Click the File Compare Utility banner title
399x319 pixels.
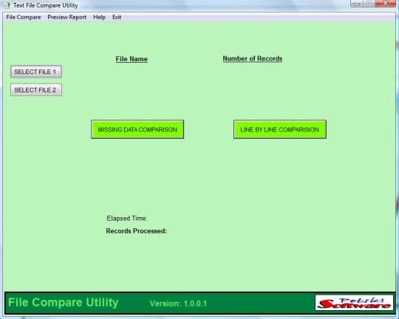[63, 303]
